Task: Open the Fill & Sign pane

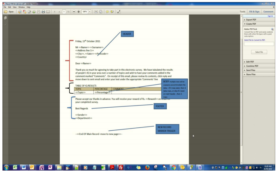Action: (254, 12)
